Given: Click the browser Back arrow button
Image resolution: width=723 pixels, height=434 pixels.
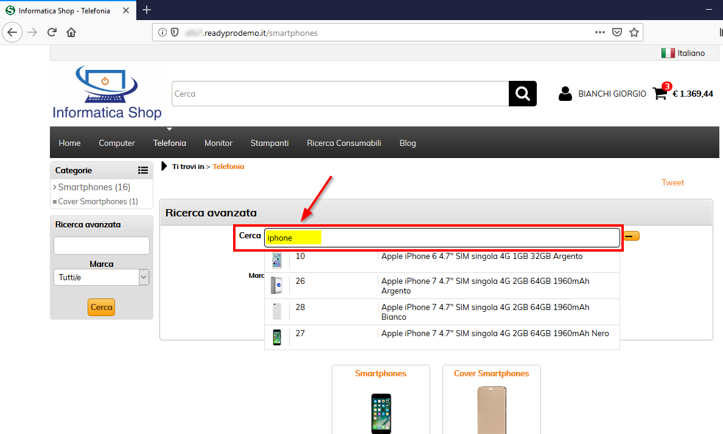Looking at the screenshot, I should point(12,32).
